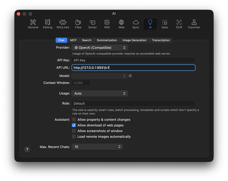Viewport: 228px width, 181px height.
Task: Switch to the Search tab
Action: coord(86,40)
